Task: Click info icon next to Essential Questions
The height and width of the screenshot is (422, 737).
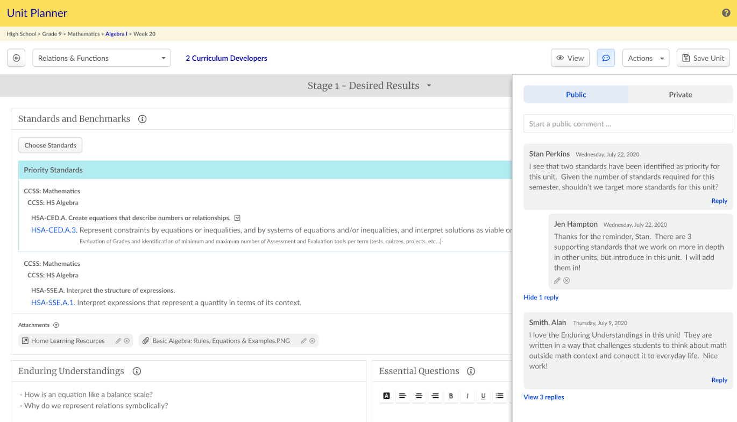Action: pos(471,371)
